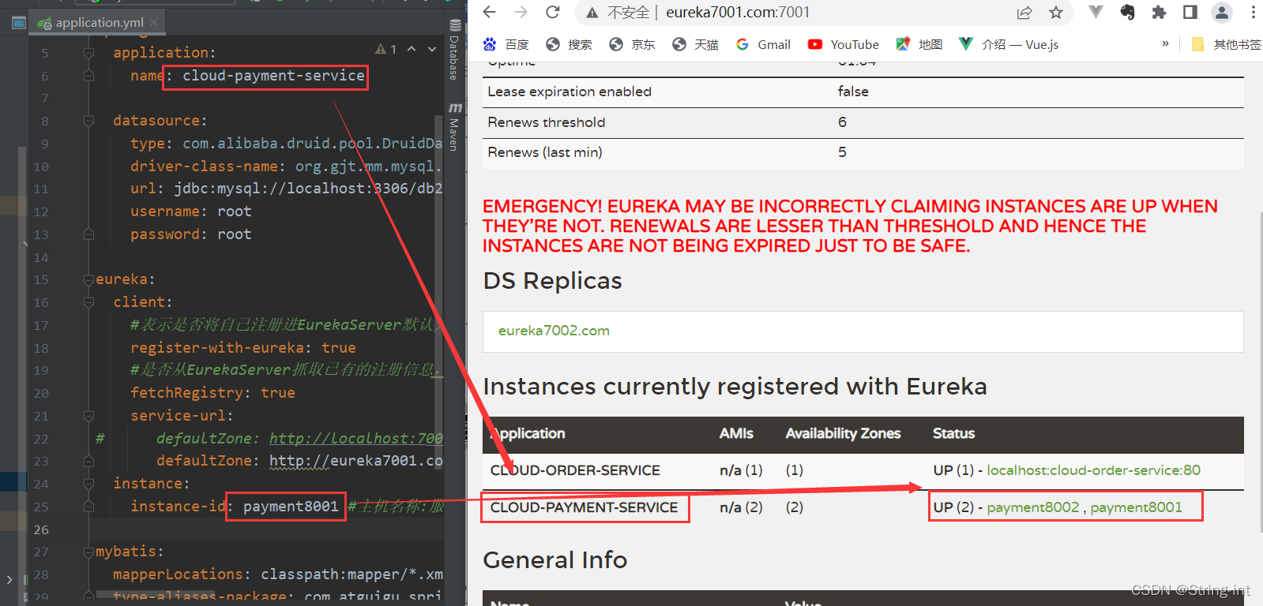Toggle the Chrome side panel
The height and width of the screenshot is (606, 1263).
coord(1190,12)
